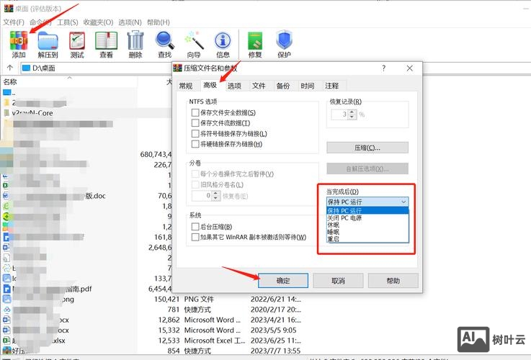Select 保持 PC 运行 in dropdown list
Screen dimensions: 531x360
point(367,210)
